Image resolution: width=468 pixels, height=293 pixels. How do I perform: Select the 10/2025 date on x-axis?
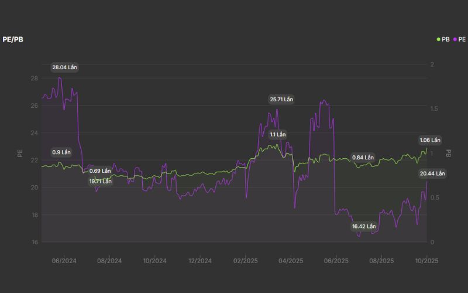[x=426, y=261]
